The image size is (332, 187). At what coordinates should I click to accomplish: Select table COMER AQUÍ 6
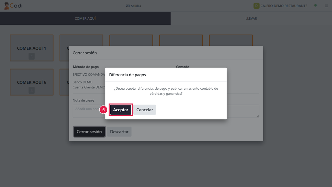31,82
